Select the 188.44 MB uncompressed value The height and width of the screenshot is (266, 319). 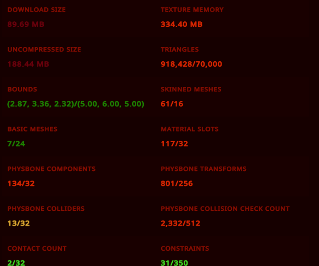coord(28,64)
